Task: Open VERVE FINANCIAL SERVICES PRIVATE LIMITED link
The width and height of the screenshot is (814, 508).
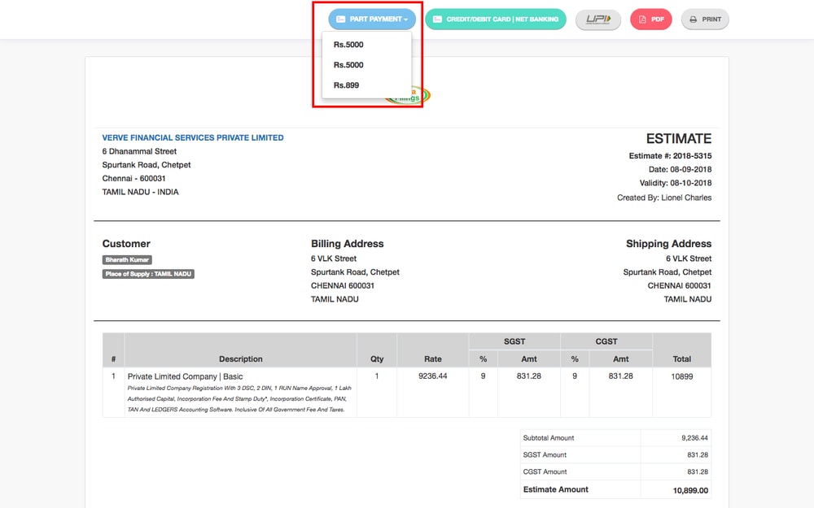Action: (x=192, y=137)
